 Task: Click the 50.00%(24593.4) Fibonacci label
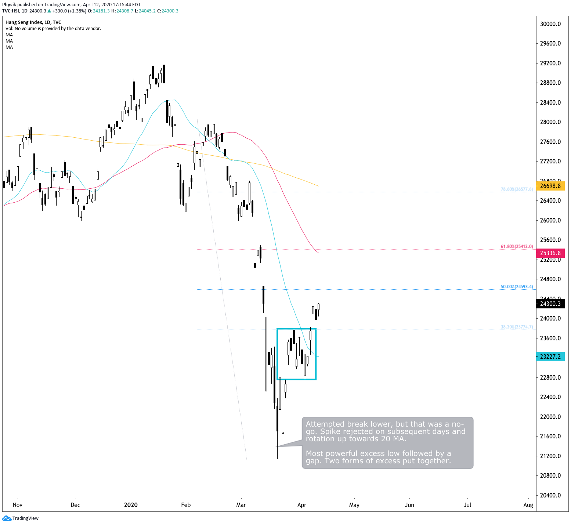517,287
